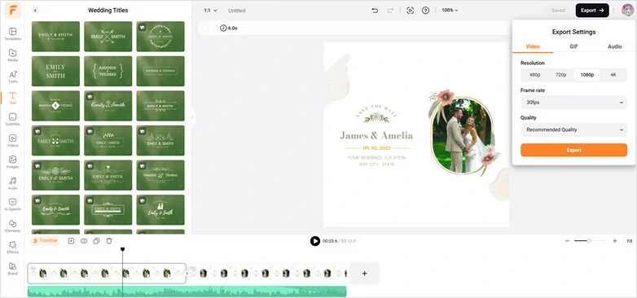Open the 100% zoom level dropdown
The width and height of the screenshot is (637, 298).
(450, 10)
